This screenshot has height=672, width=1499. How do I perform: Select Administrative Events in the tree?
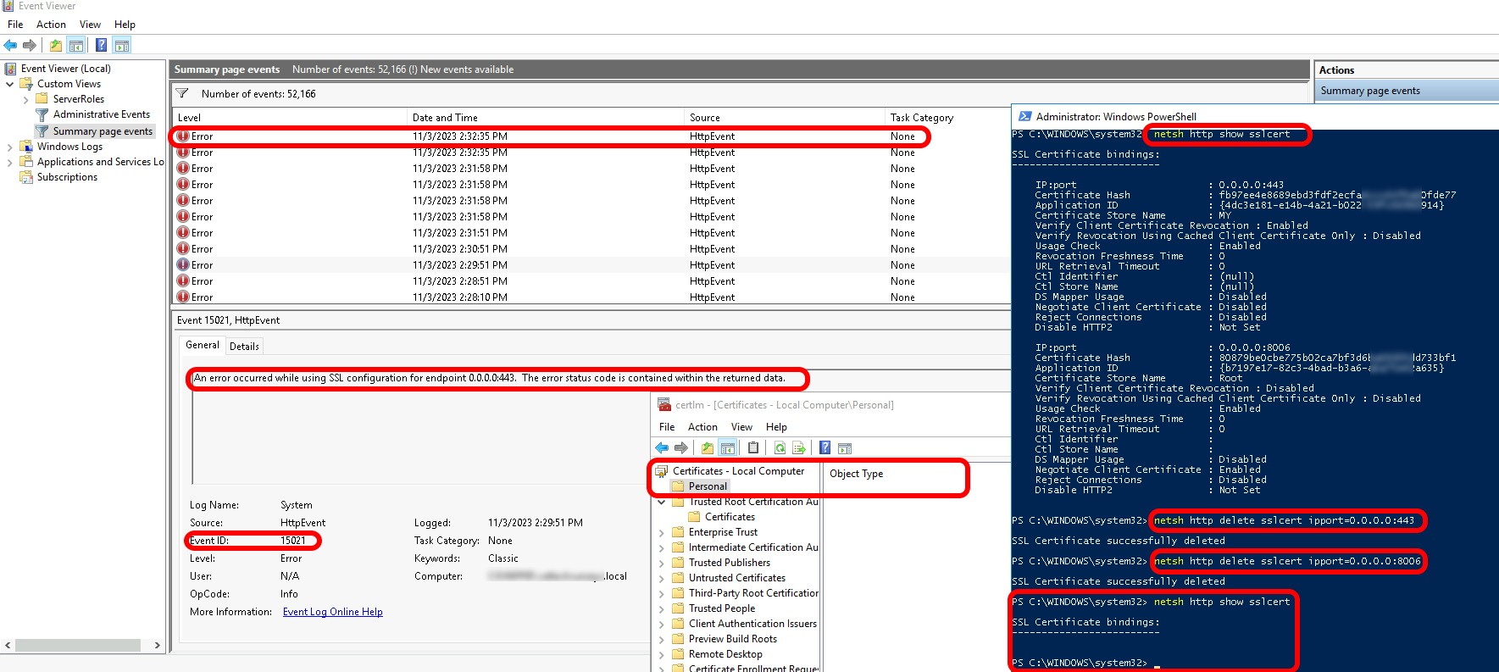click(x=101, y=114)
